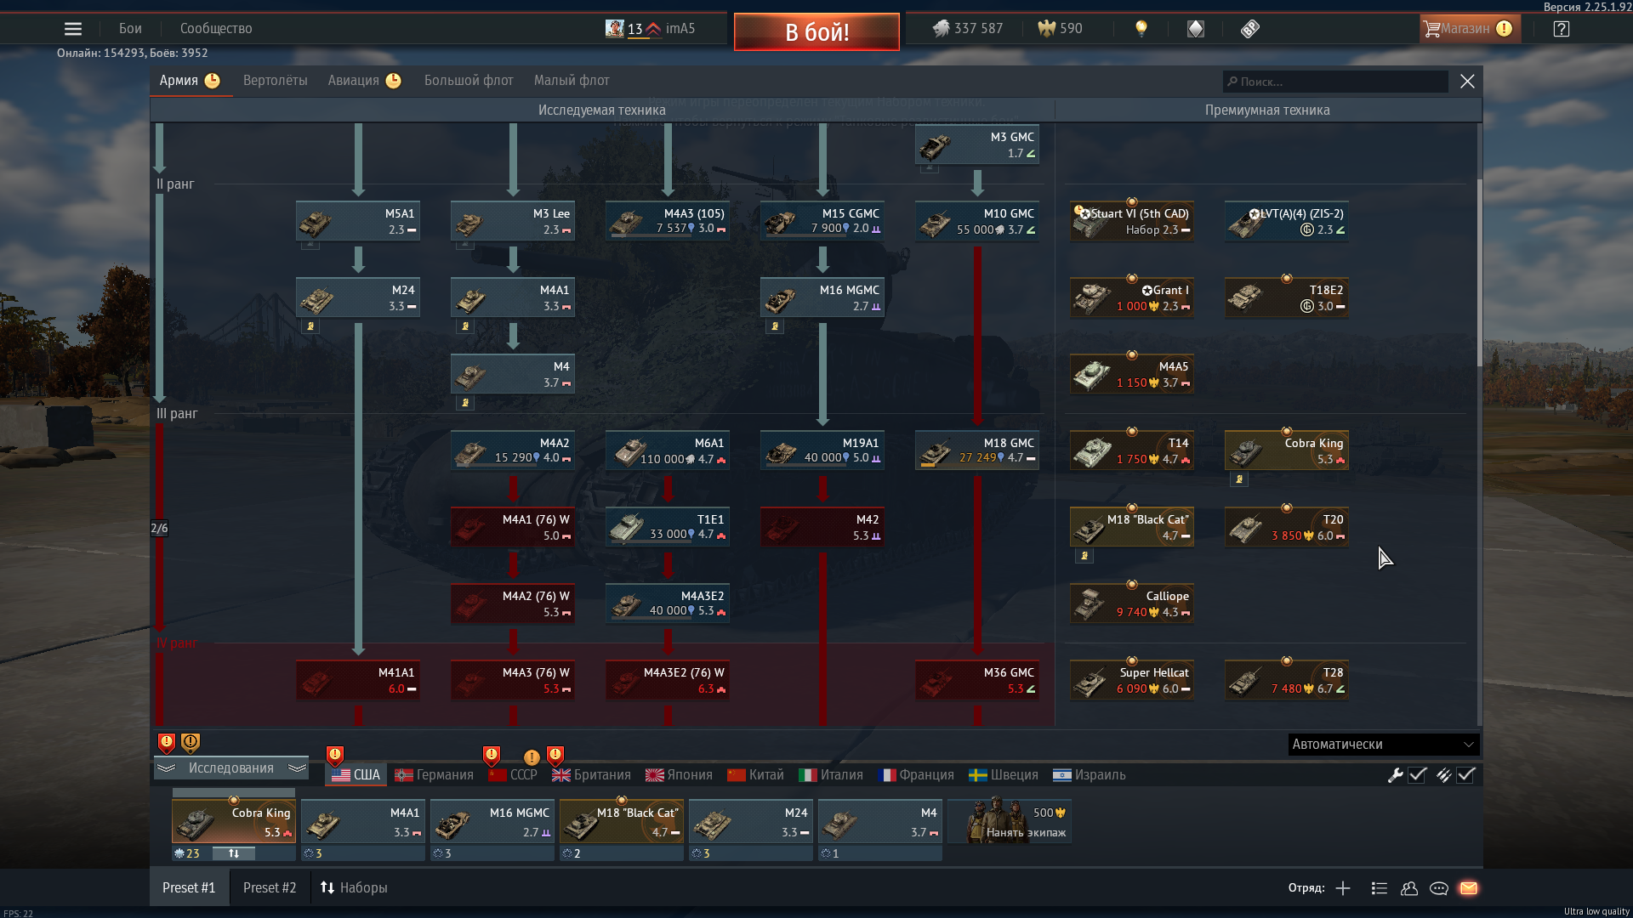Switch to Preset #2
This screenshot has width=1633, height=918.
pos(270,888)
